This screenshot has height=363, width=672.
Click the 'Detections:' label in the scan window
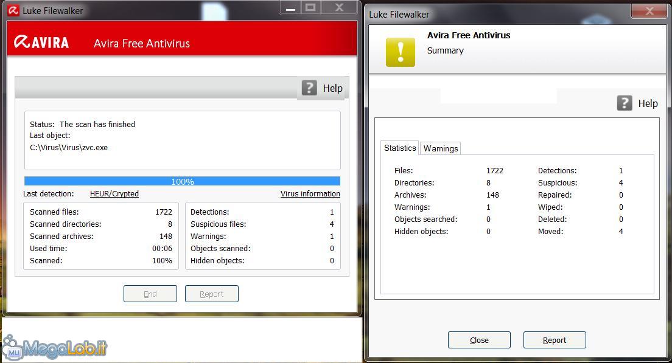(209, 212)
